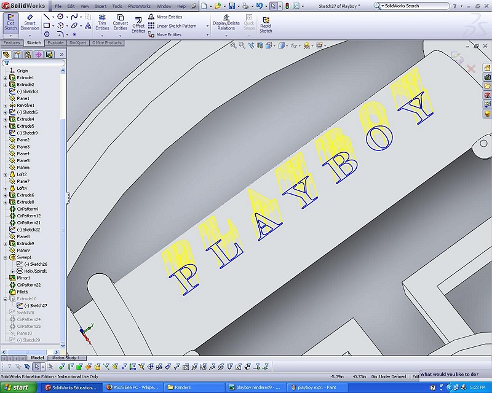Expand the Helix/Spiral1 tree node

[x=12, y=271]
